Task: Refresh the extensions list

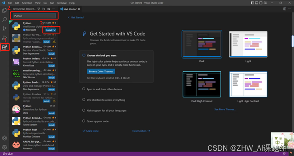Action: [x=44, y=9]
